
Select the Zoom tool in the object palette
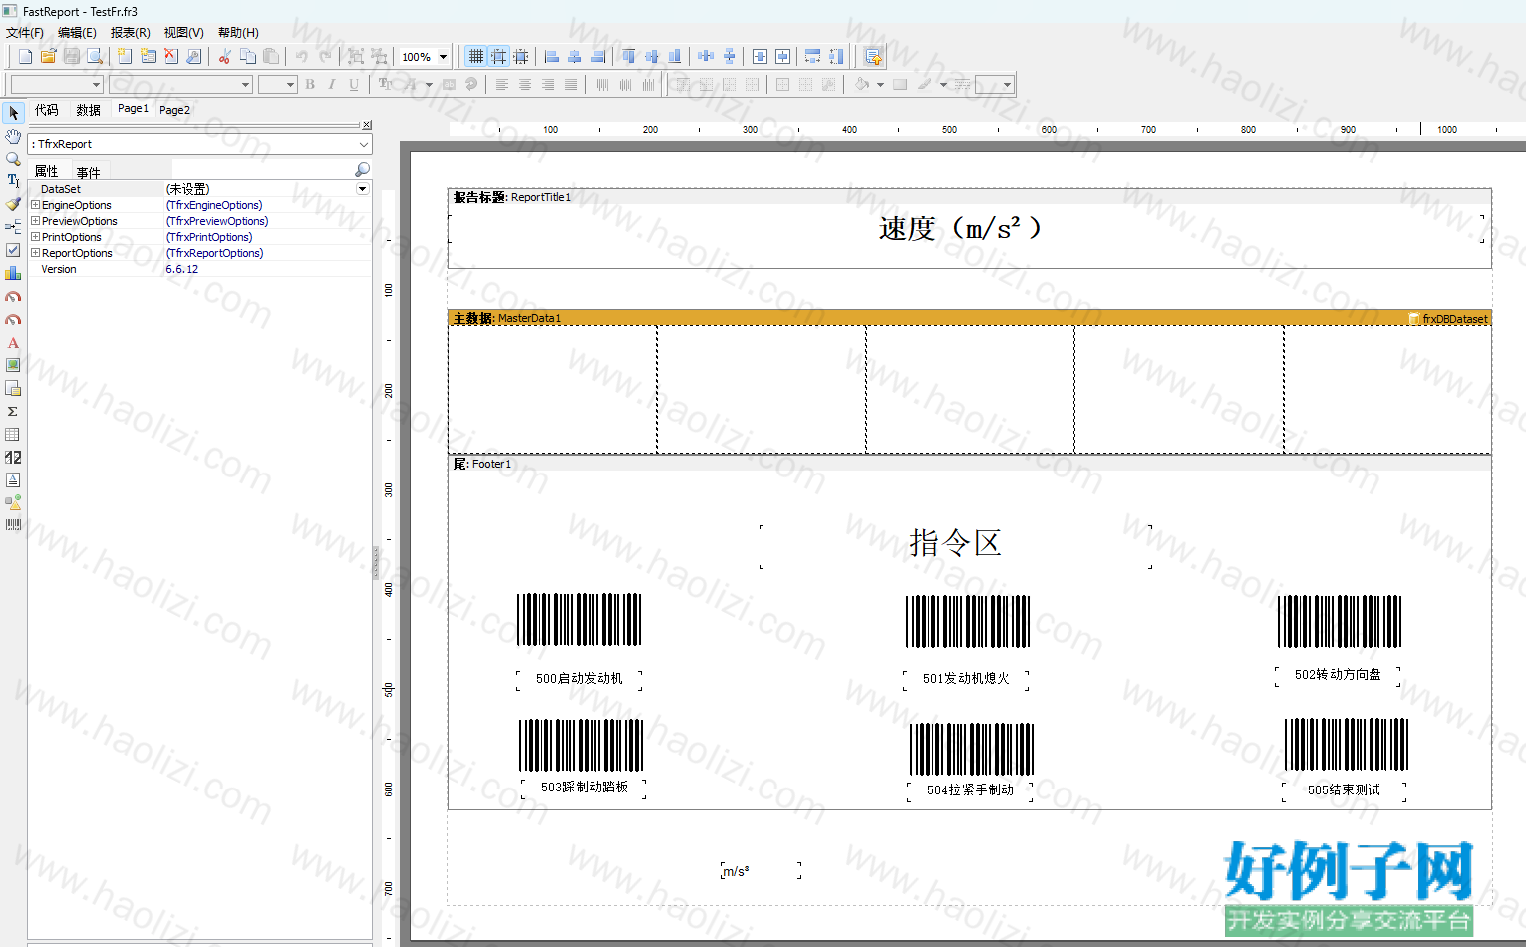point(13,158)
